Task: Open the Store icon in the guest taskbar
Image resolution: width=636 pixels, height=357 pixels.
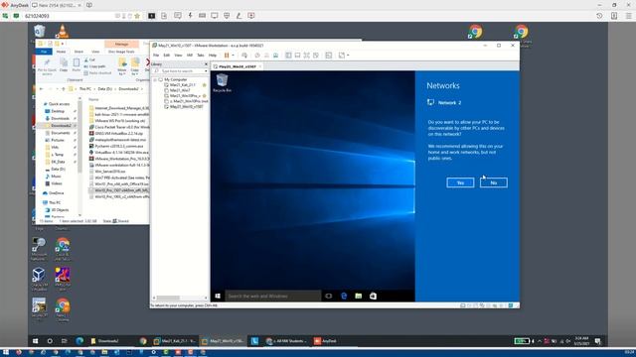Action: tap(373, 297)
